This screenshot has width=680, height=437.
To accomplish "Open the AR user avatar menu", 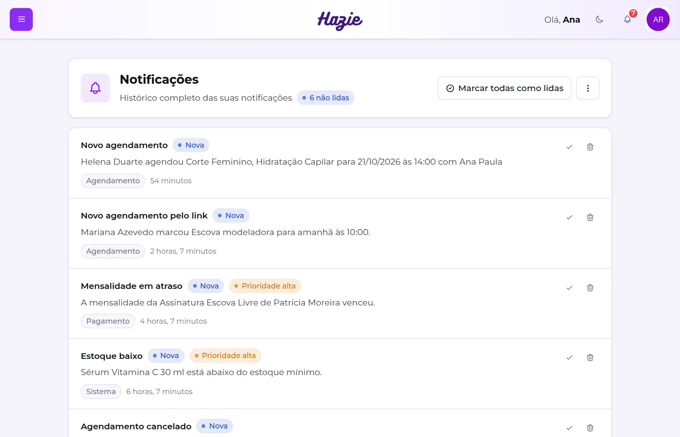I will pyautogui.click(x=658, y=19).
